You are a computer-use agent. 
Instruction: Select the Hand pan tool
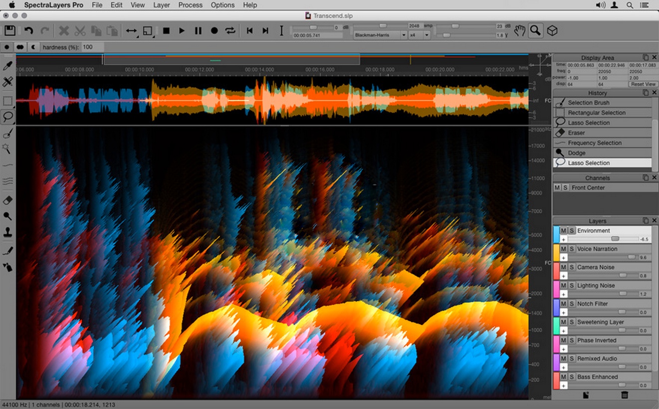pyautogui.click(x=520, y=30)
